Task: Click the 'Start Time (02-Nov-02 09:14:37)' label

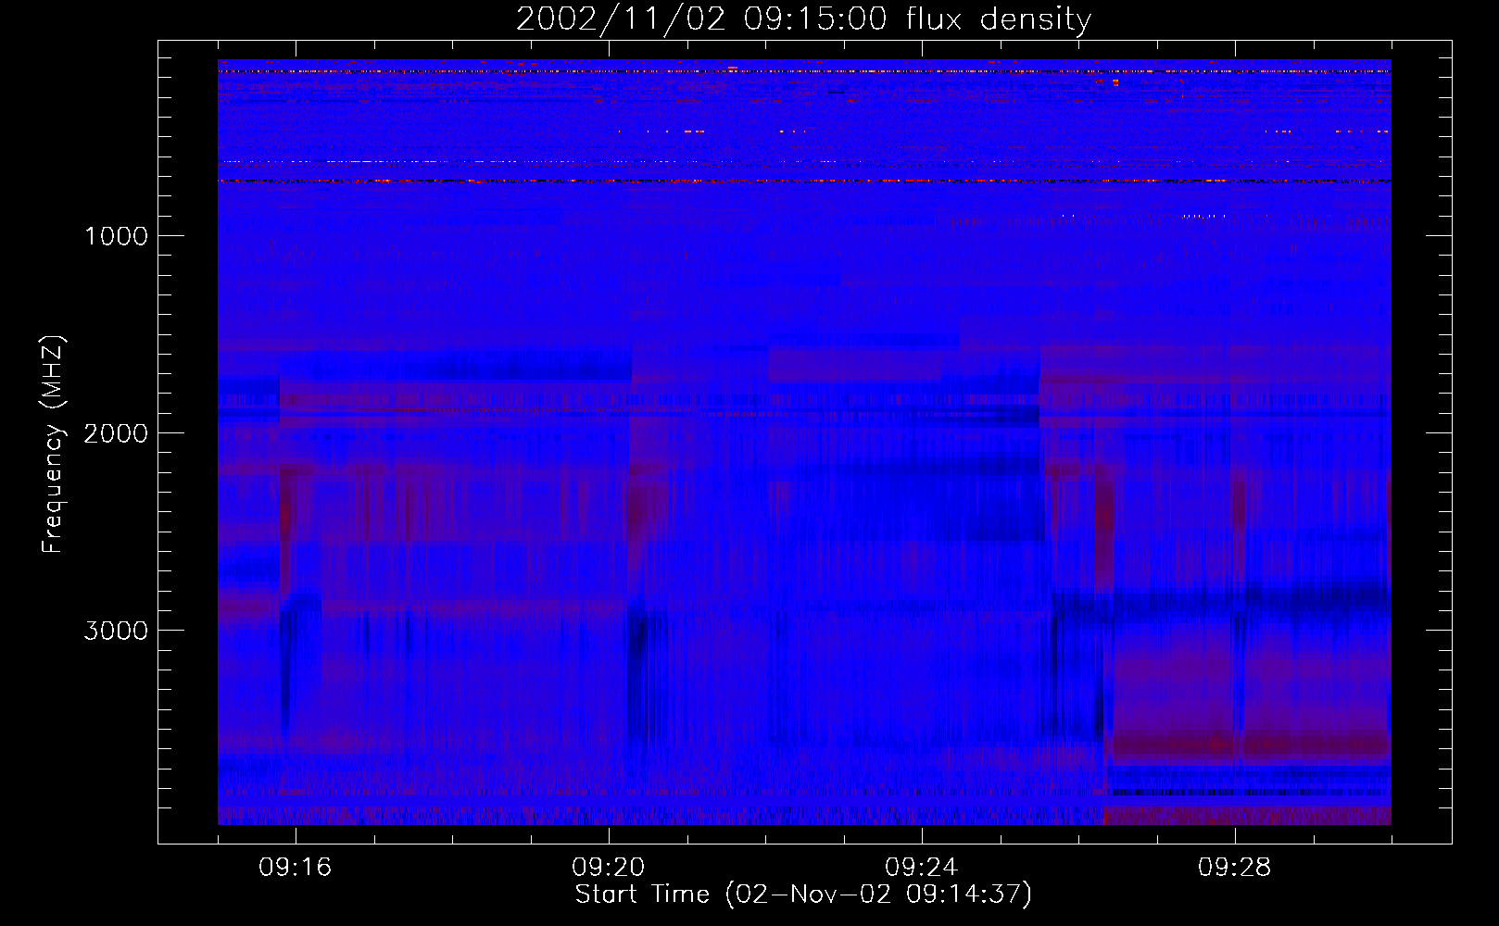Action: point(803,895)
